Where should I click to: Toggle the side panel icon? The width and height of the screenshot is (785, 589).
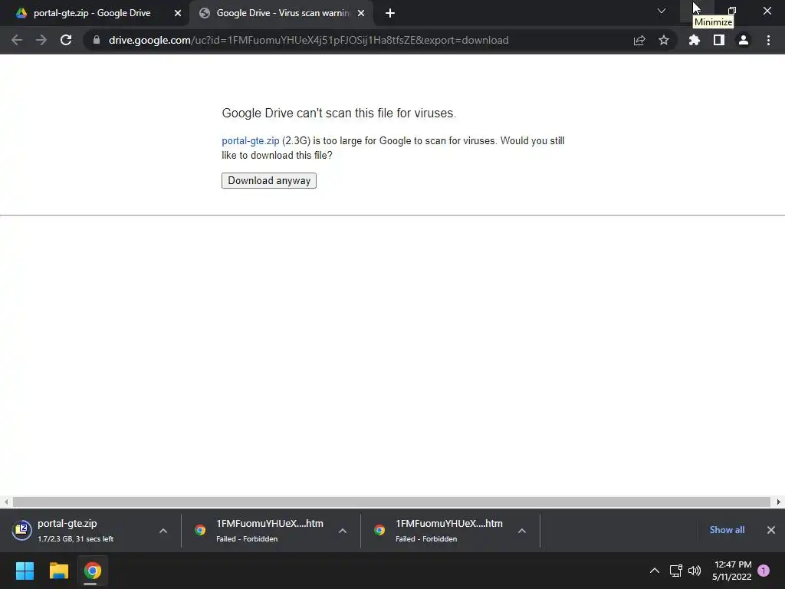[719, 40]
